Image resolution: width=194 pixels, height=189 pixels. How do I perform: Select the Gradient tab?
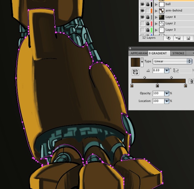pyautogui.click(x=159, y=53)
